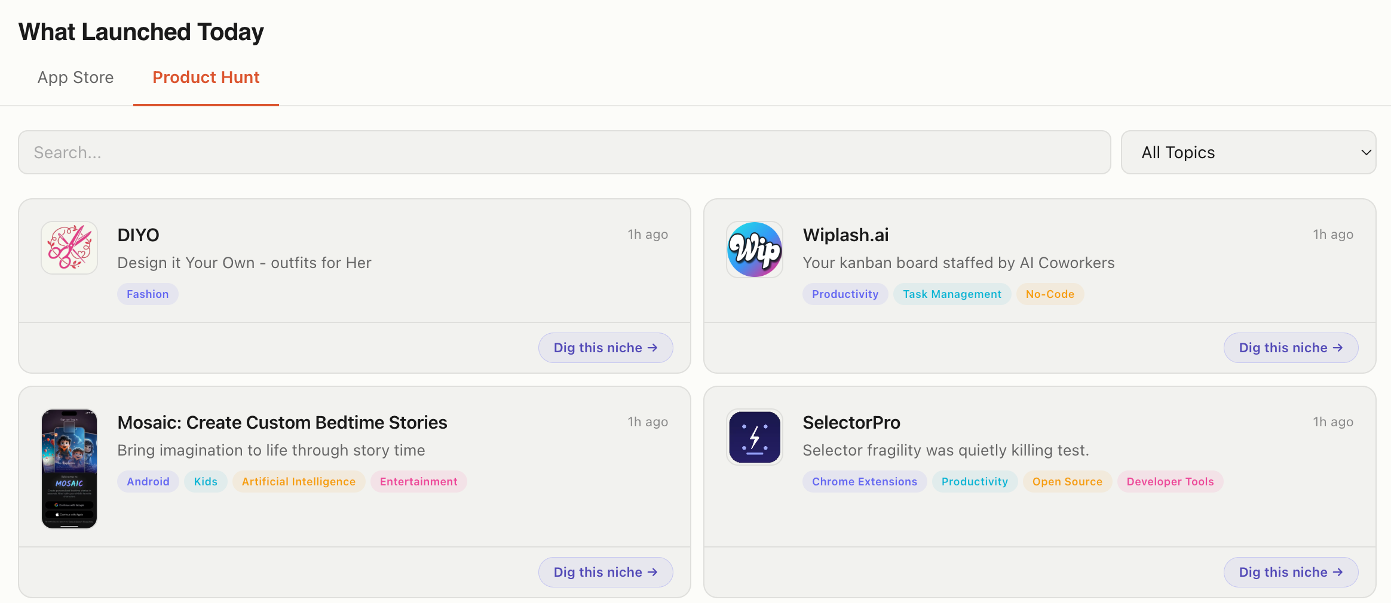Select the Chrome Extensions tag

coord(865,482)
